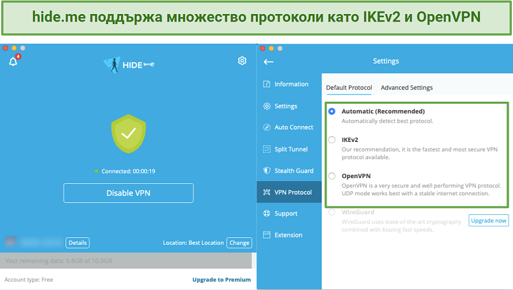Click the blurred country flag
This screenshot has width=513, height=290.
point(10,242)
